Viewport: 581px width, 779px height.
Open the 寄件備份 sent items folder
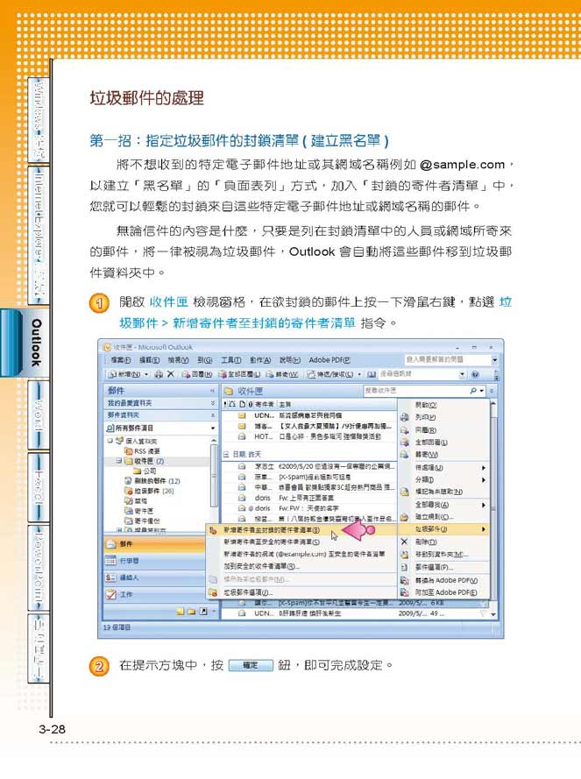(x=142, y=521)
